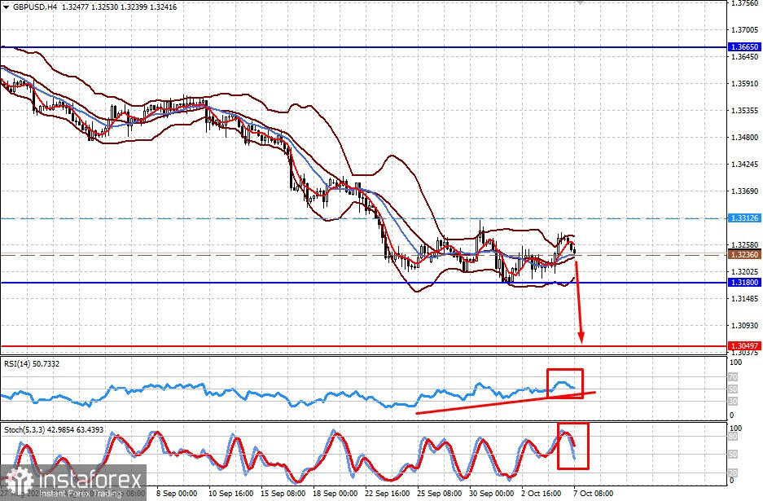Click the RSI(14) 50.7332 indicator label
Viewport: 763px width, 501px height.
coord(32,363)
